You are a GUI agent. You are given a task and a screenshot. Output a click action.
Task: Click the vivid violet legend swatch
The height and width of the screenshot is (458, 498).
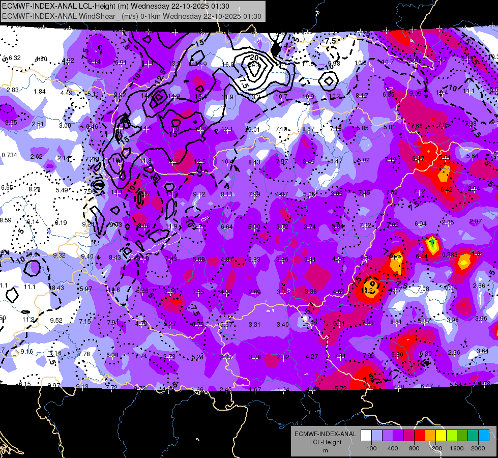(x=398, y=435)
